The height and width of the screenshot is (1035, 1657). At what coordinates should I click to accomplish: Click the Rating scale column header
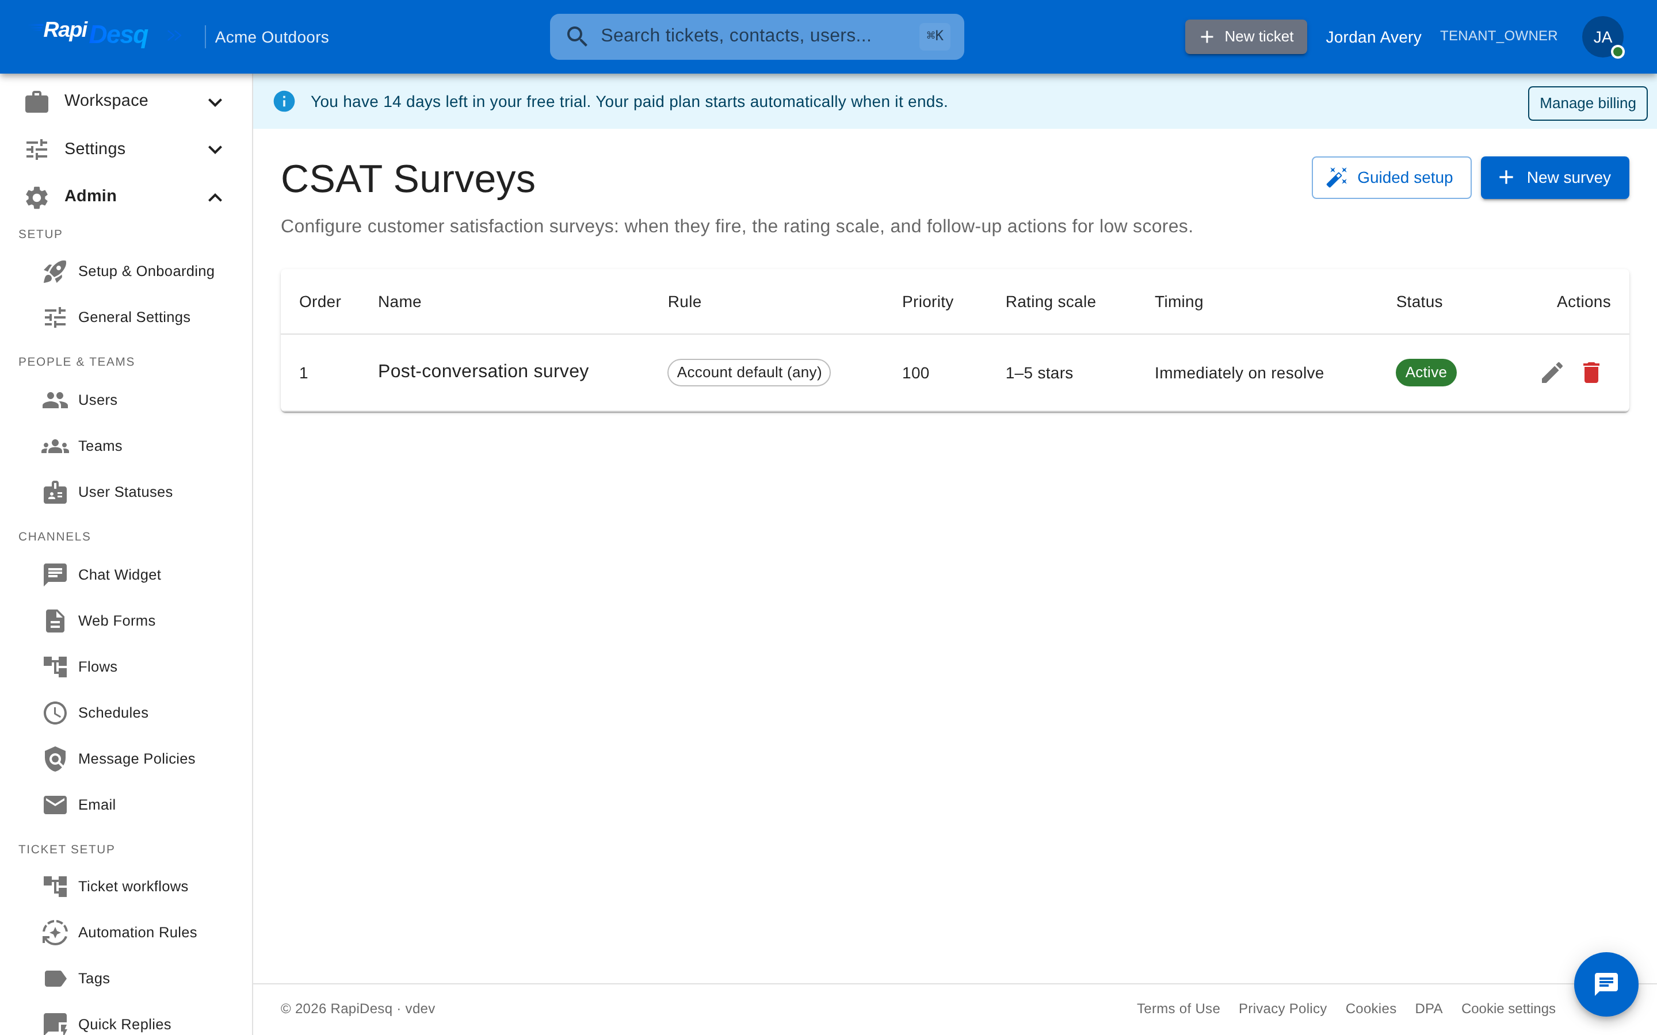1051,302
